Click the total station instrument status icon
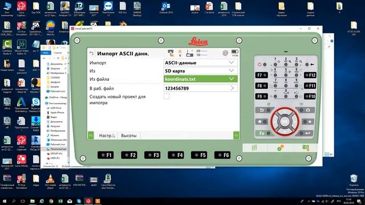This screenshot has width=365, height=205. click(x=171, y=53)
